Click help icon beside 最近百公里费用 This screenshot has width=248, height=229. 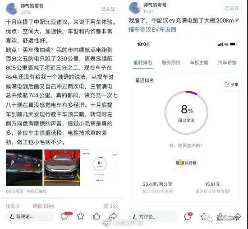click(x=227, y=191)
